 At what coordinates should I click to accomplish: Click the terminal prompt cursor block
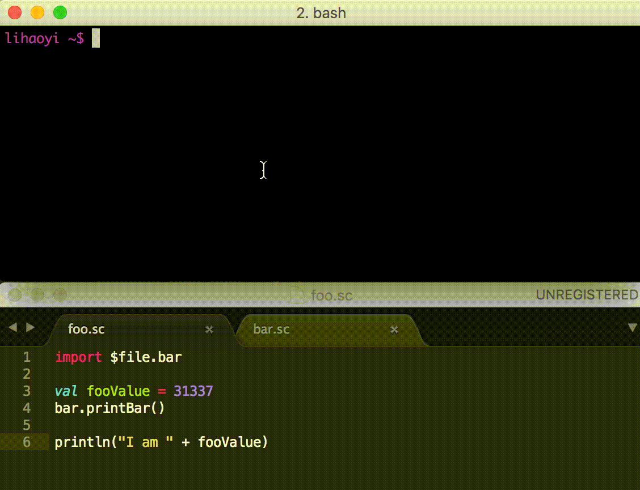coord(96,39)
